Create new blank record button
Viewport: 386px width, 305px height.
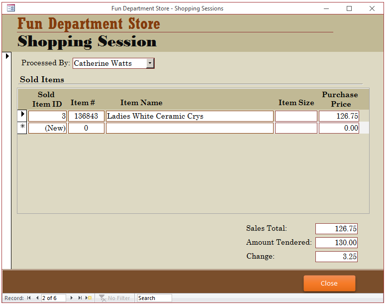tap(89, 298)
